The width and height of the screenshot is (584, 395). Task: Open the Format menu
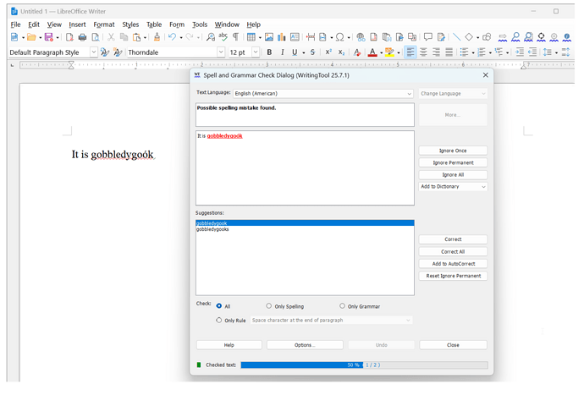[104, 25]
